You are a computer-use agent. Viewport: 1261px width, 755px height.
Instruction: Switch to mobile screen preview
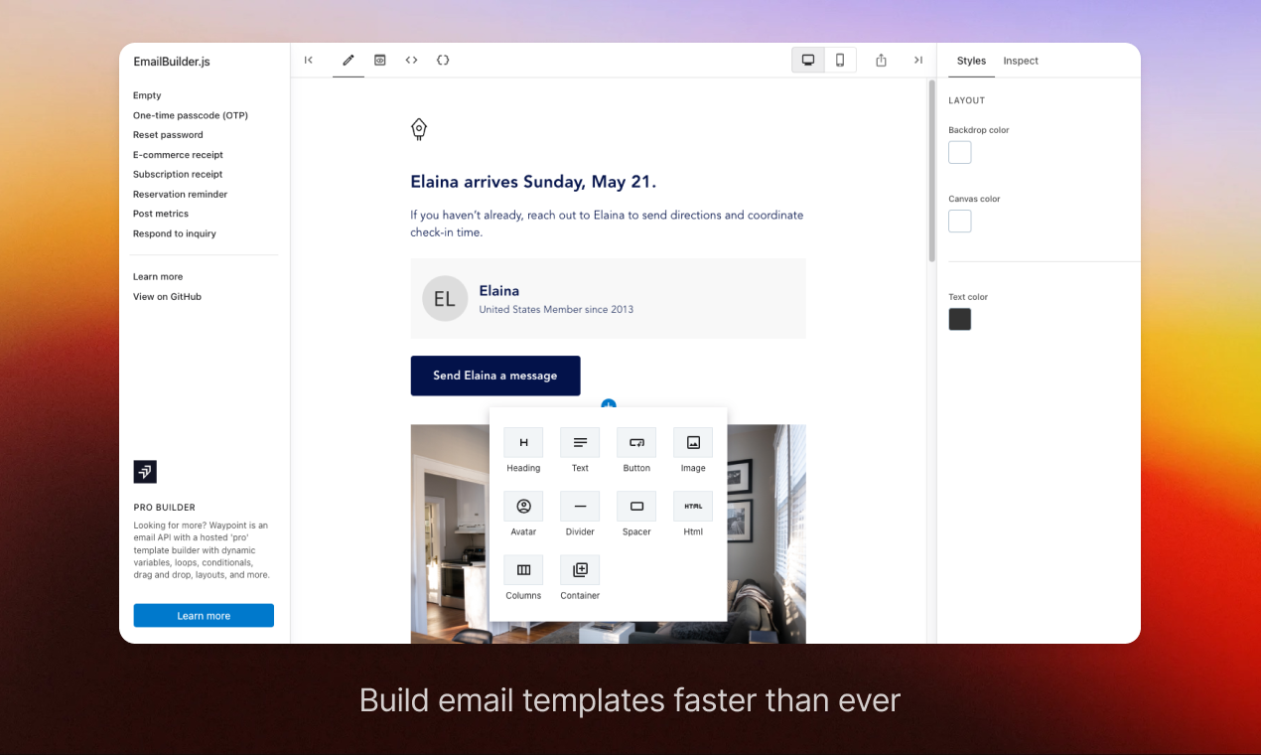(x=840, y=61)
